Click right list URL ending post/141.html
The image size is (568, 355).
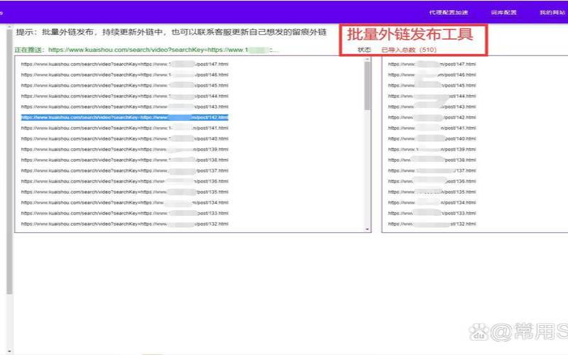tap(432, 128)
